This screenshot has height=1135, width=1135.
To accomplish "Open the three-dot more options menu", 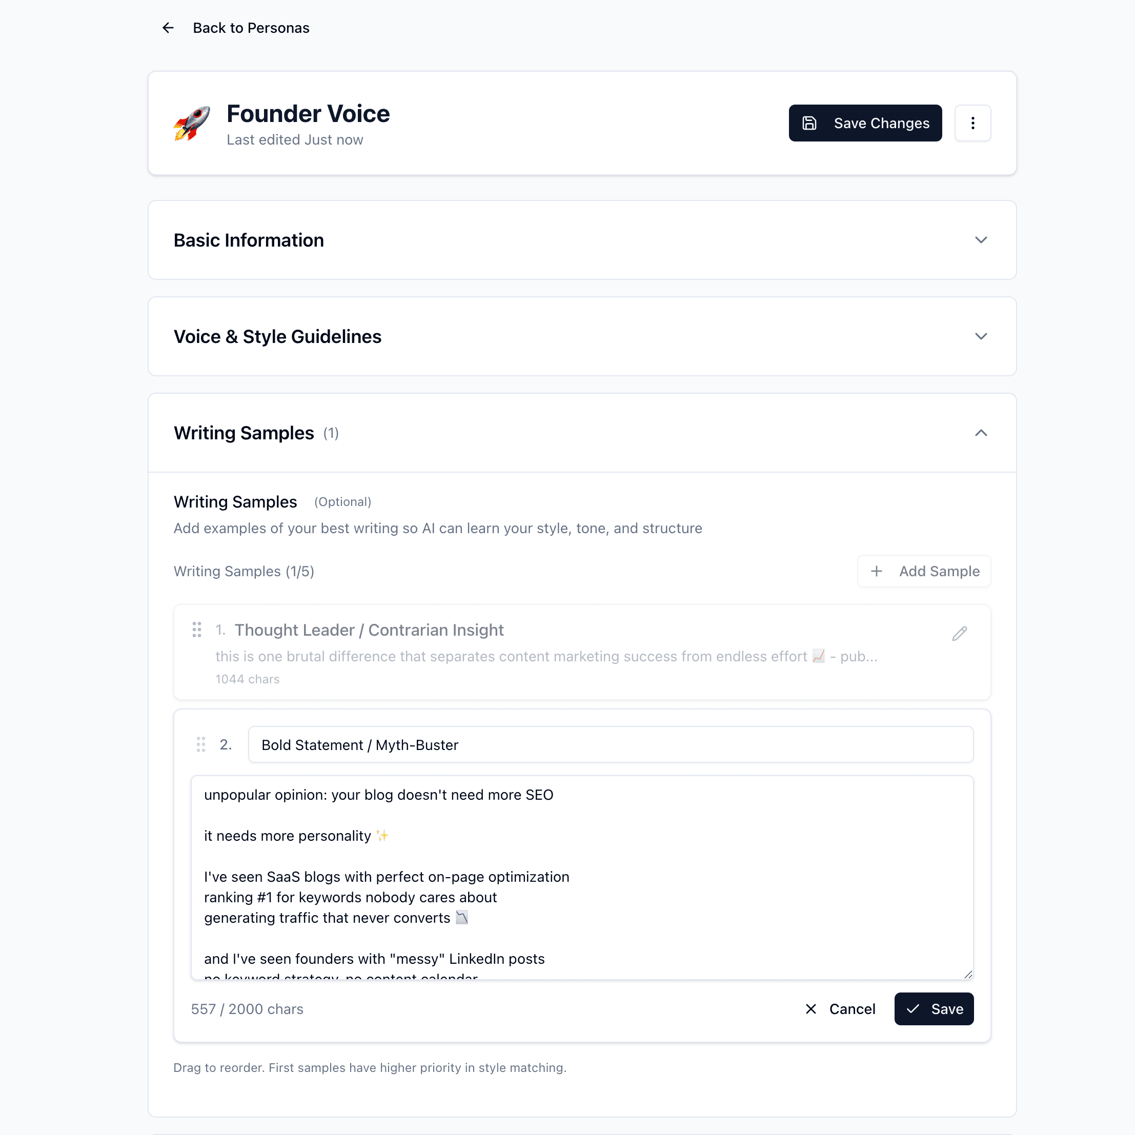I will [x=972, y=124].
